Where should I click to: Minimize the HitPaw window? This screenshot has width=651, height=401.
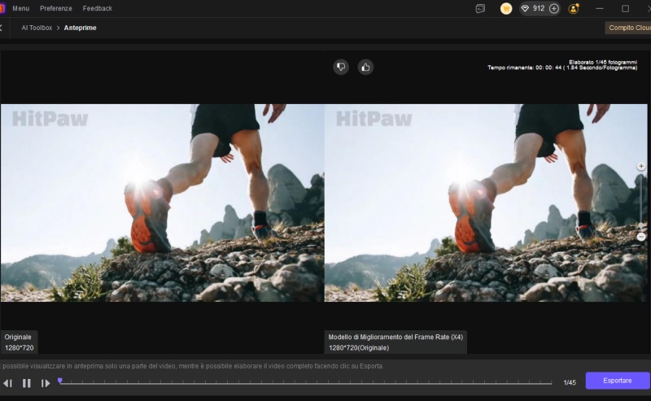point(599,8)
